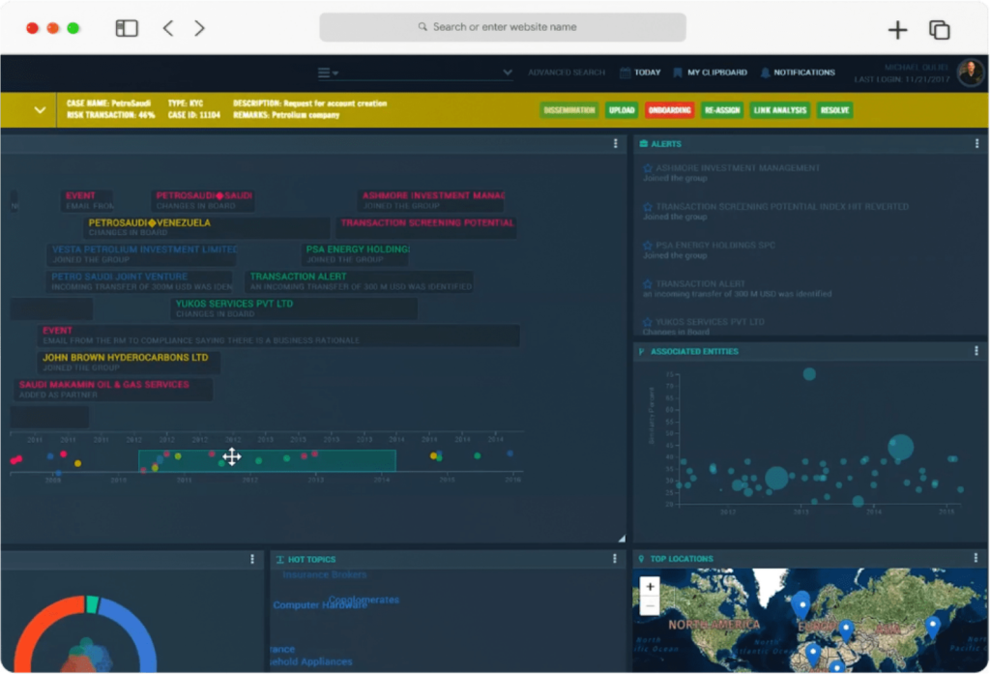Image resolution: width=990 pixels, height=674 pixels.
Task: Open the Associated Entities options menu
Action: (x=976, y=351)
